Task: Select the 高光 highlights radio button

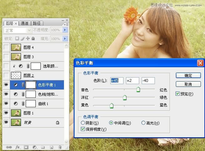Action: (x=144, y=123)
